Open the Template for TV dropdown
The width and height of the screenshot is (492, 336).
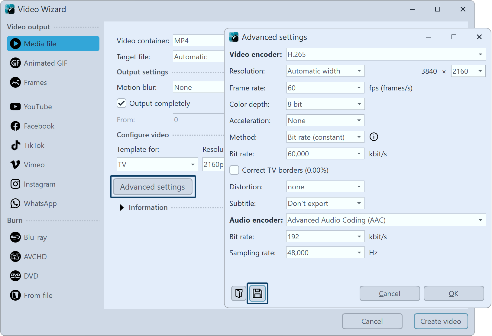[x=157, y=165]
